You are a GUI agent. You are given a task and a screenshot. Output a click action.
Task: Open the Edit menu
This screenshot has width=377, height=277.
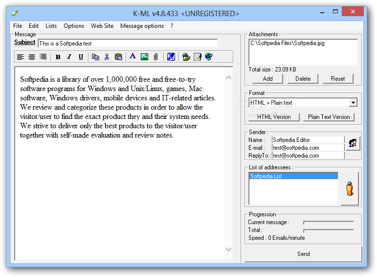click(34, 26)
